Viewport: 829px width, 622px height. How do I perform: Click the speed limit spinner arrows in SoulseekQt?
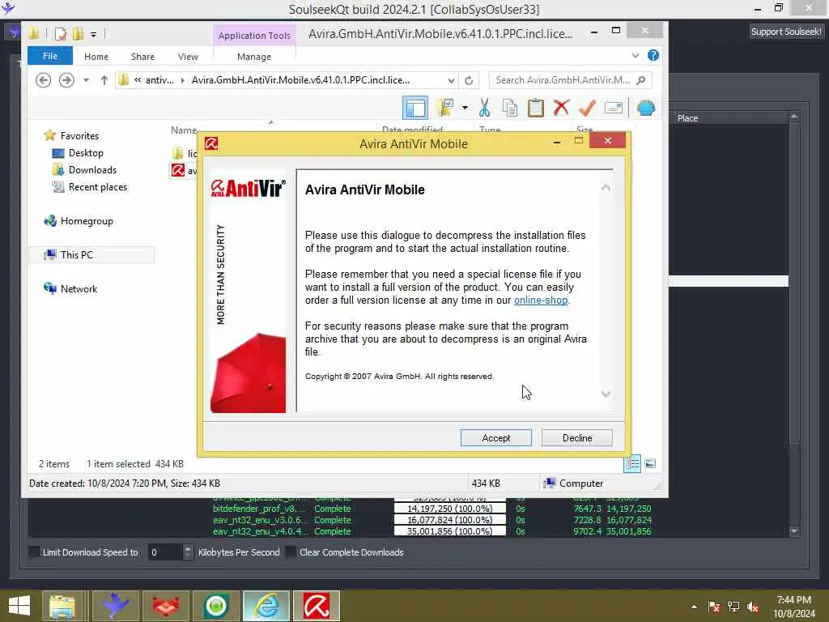[188, 552]
